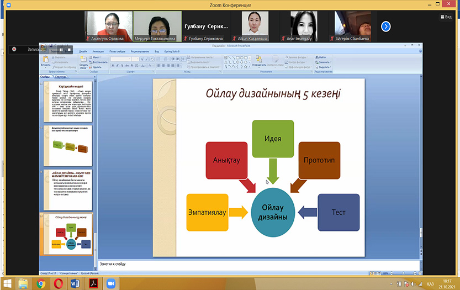The width and height of the screenshot is (460, 290).
Task: Launch Google Chrome from taskbar
Action: 41,283
